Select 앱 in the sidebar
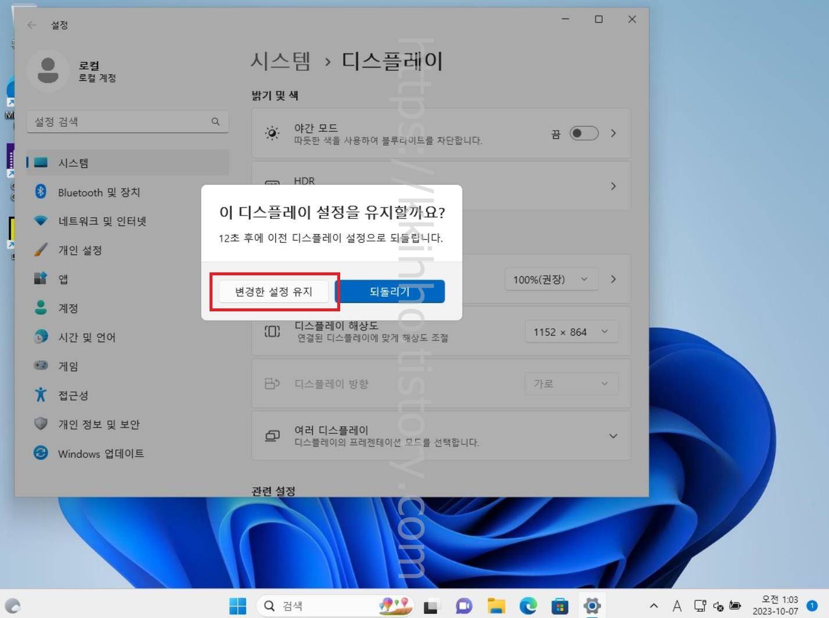This screenshot has height=618, width=829. (128, 279)
